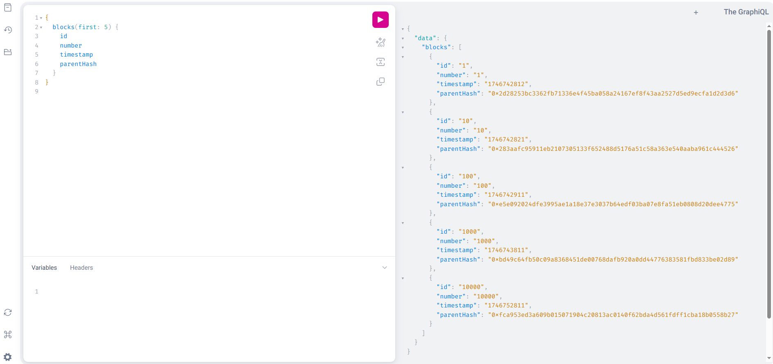Collapse the response object containing id "10"
Viewport: 773px width, 364px height.
403,112
